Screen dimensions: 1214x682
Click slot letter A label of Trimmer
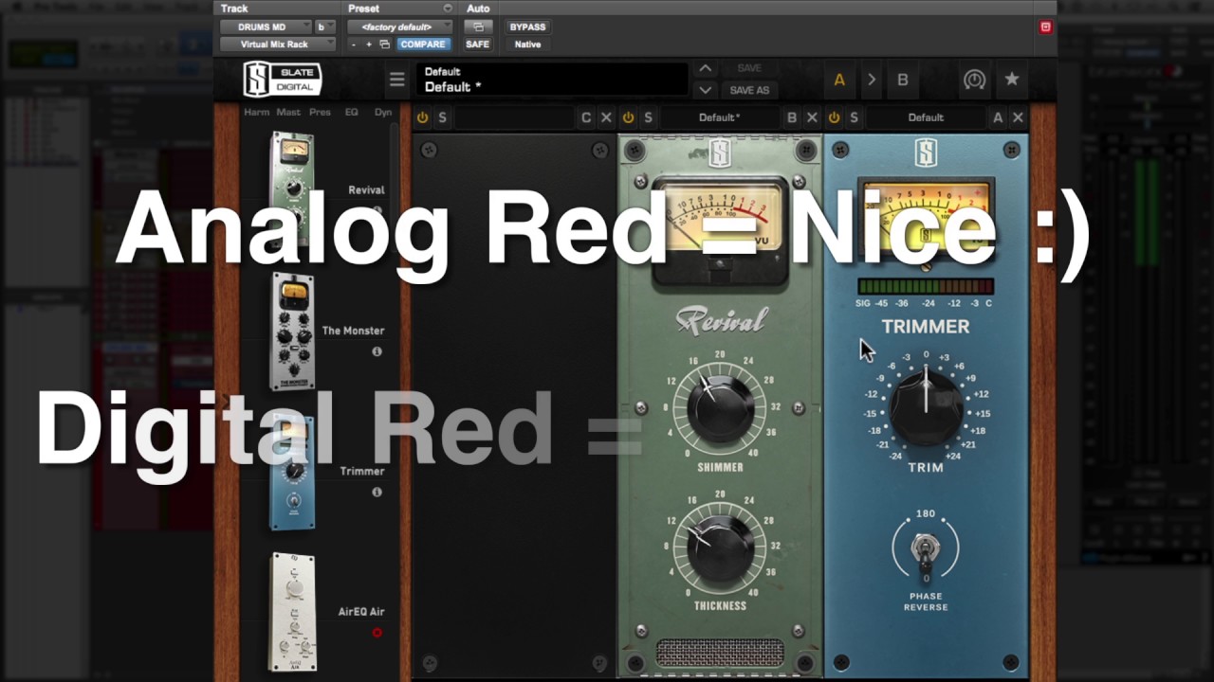pyautogui.click(x=998, y=117)
